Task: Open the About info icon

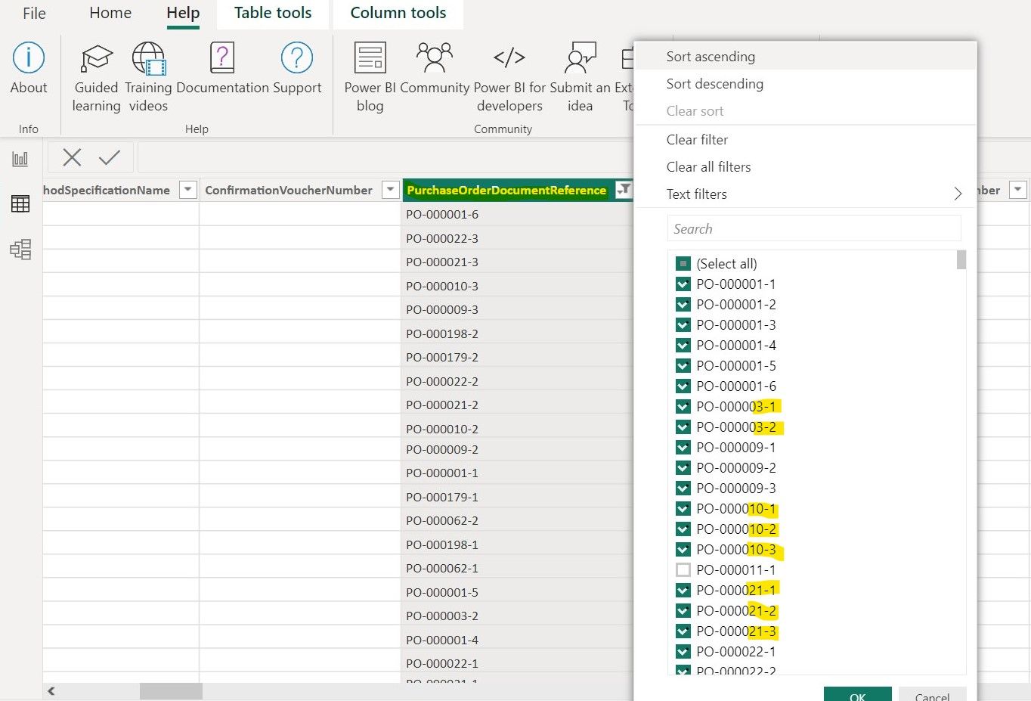Action: (x=29, y=57)
